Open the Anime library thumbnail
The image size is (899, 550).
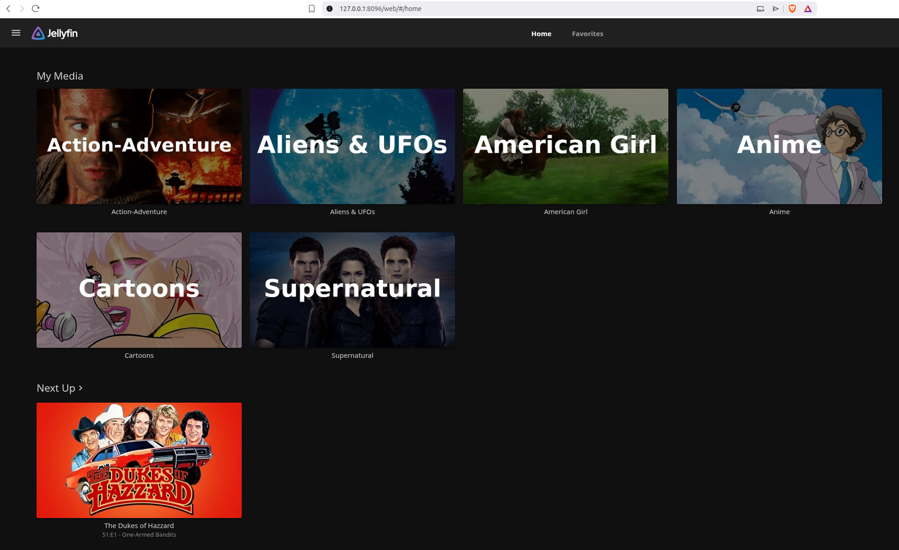click(780, 146)
